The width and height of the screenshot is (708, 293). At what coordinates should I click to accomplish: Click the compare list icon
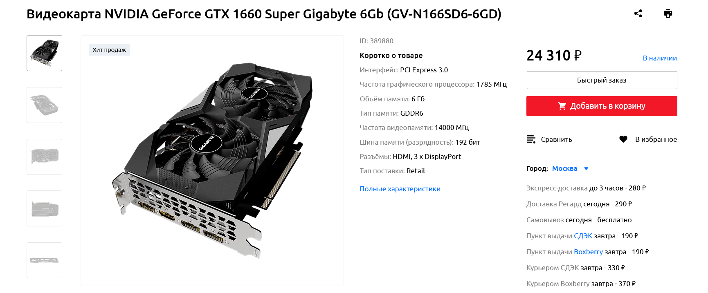point(531,139)
